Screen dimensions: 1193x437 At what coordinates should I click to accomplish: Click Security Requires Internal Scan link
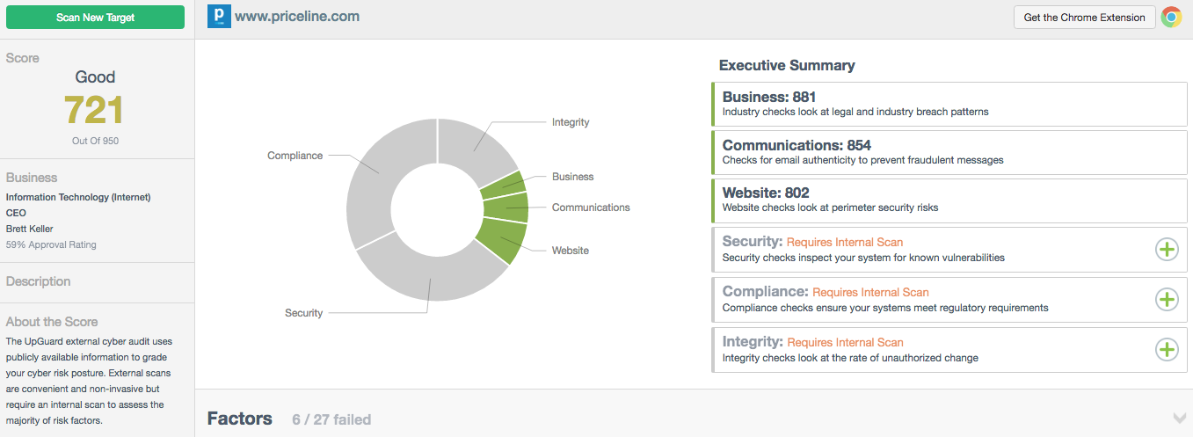click(x=844, y=242)
